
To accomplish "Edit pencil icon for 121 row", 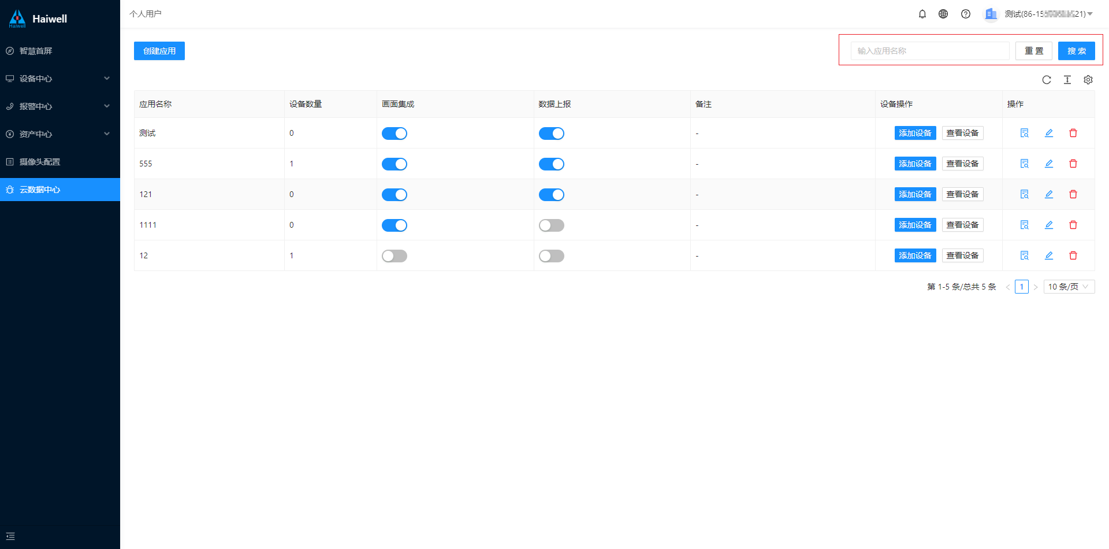I will click(1049, 194).
